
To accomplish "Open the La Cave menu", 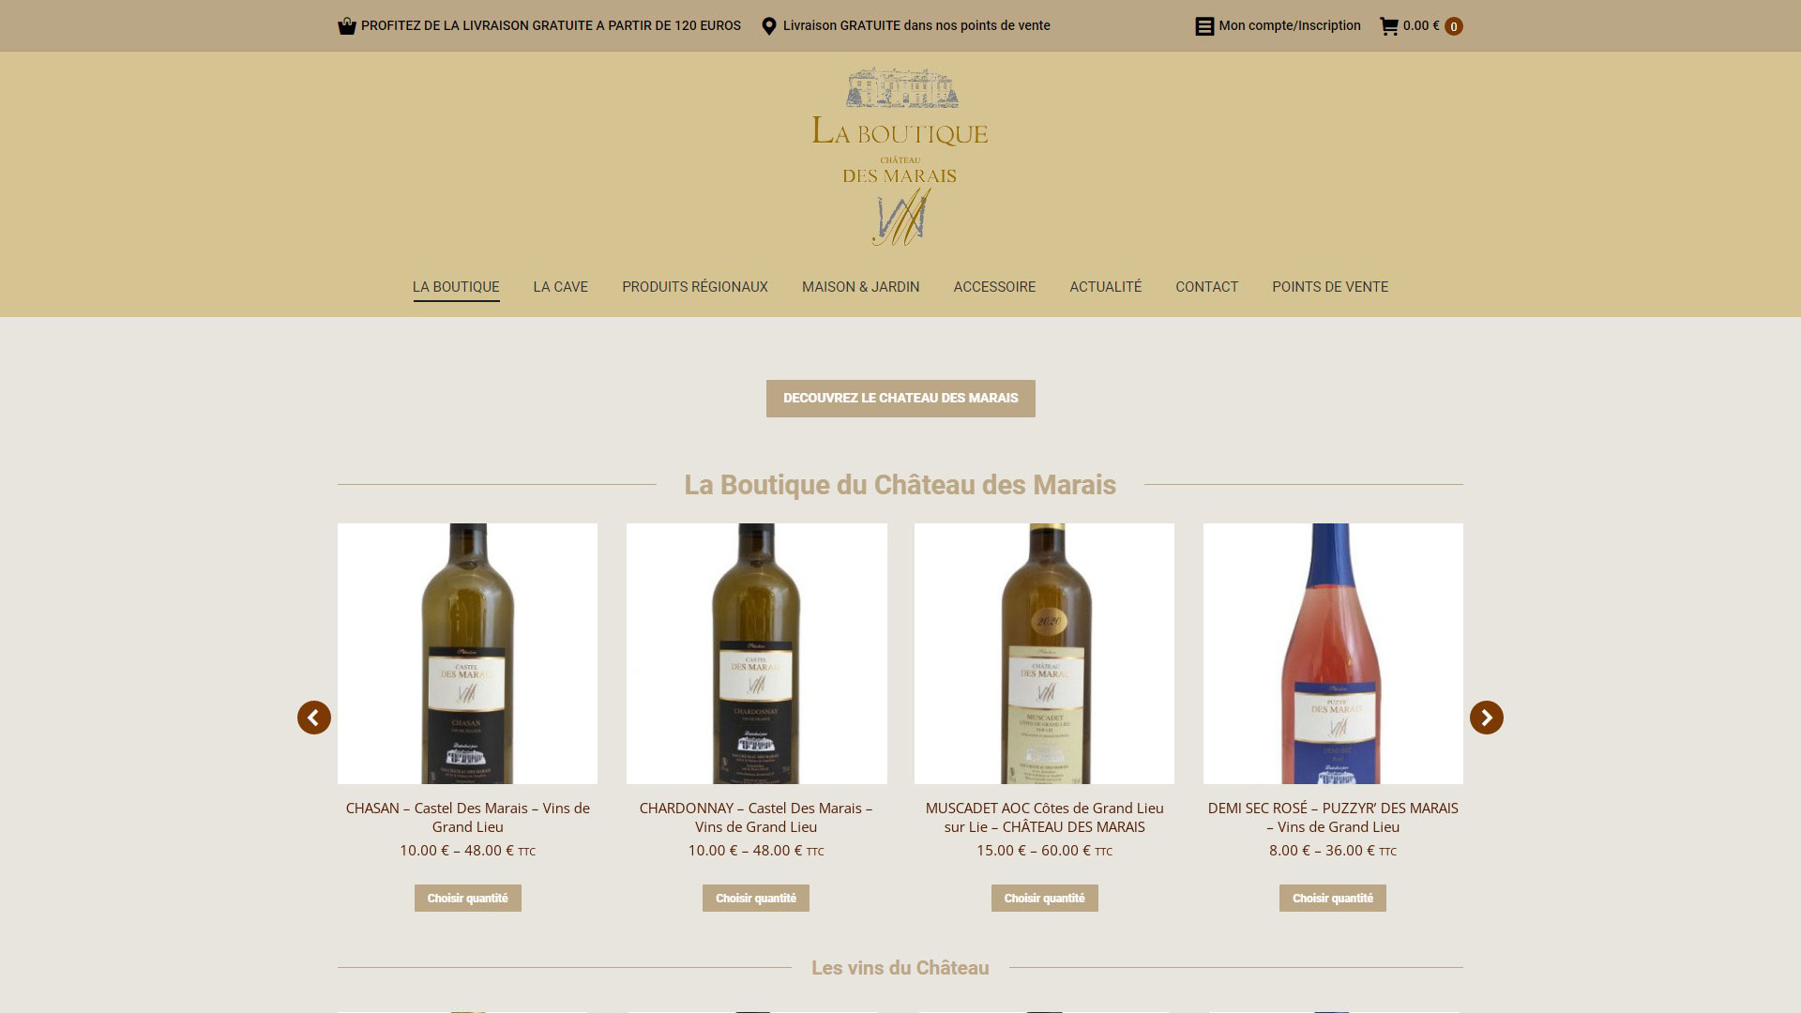I will coord(561,287).
